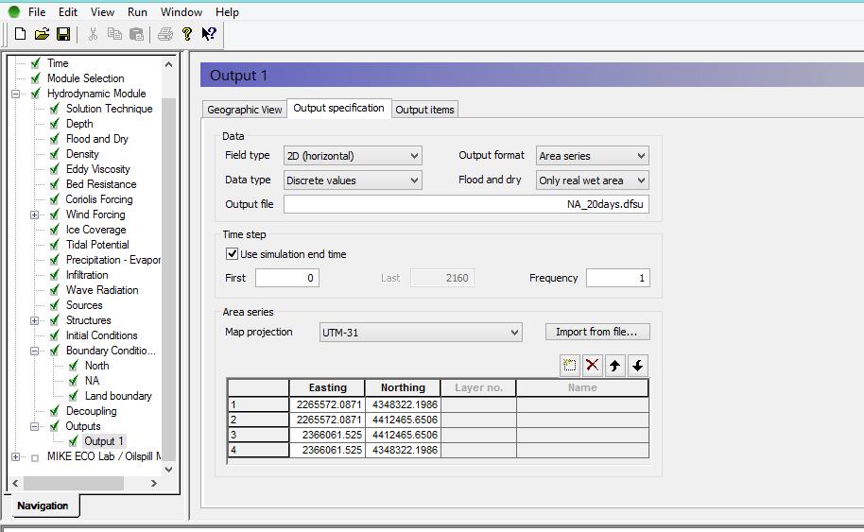Click the new row icon above table
Image resolution: width=864 pixels, height=532 pixels.
click(570, 365)
